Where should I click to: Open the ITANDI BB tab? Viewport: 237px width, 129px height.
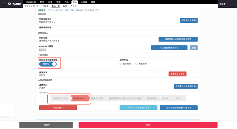point(31,2)
